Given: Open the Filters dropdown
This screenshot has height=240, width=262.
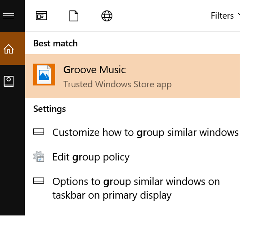Looking at the screenshot, I should point(225,16).
